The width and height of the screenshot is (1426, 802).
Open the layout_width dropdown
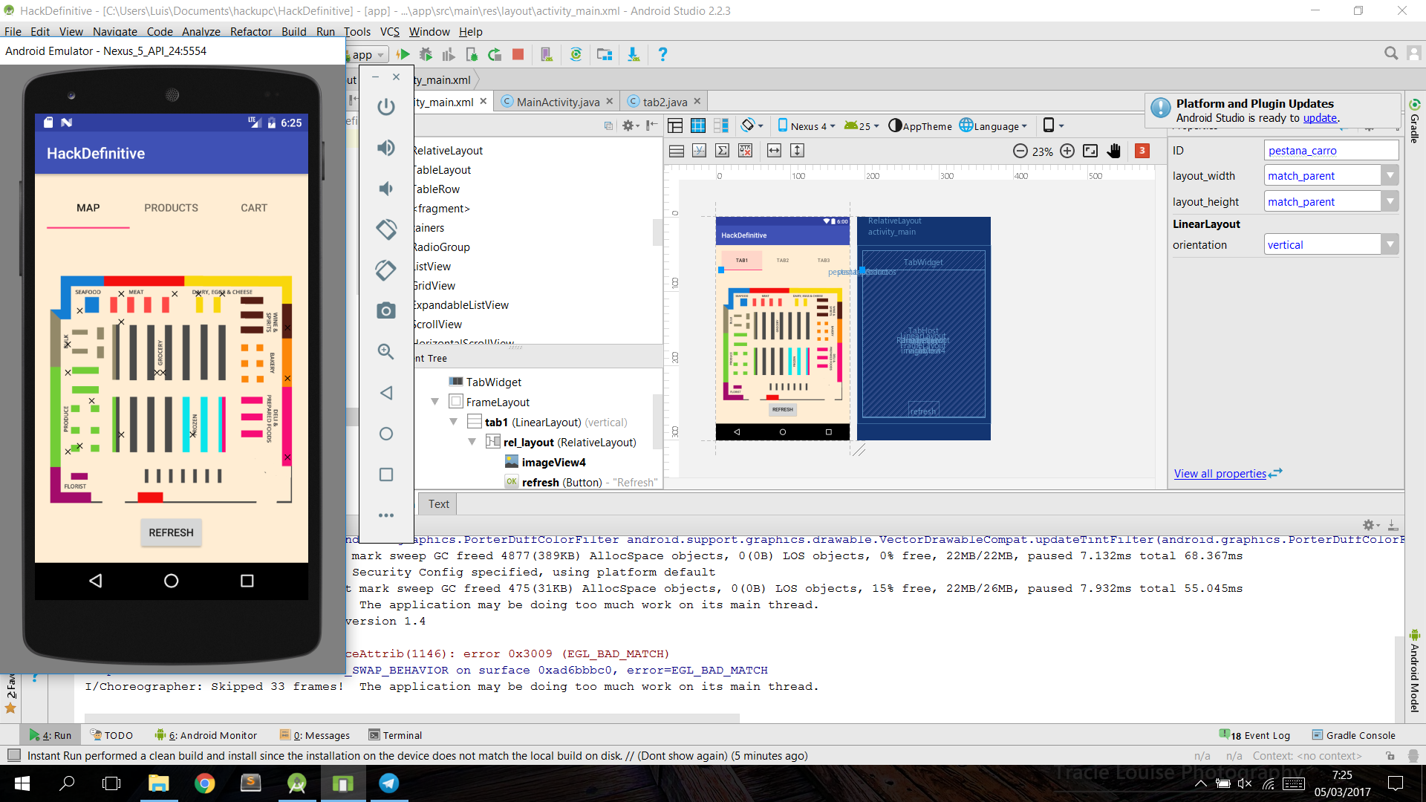(1390, 176)
